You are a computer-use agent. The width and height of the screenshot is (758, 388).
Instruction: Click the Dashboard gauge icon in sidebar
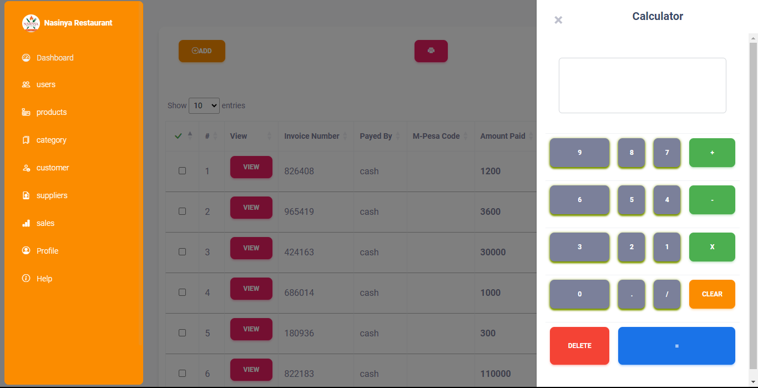[x=26, y=58]
